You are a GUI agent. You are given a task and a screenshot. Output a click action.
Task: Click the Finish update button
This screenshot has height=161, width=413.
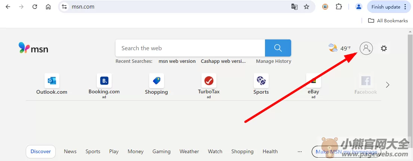tap(386, 7)
